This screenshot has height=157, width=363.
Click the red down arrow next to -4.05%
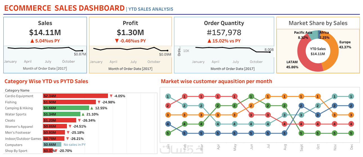tap(111, 96)
